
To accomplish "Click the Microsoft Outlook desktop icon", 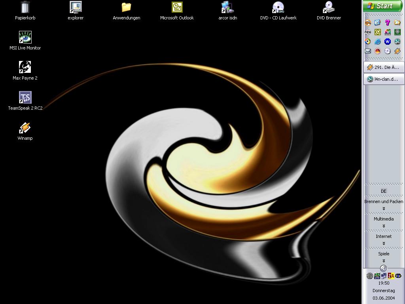I will pyautogui.click(x=177, y=7).
